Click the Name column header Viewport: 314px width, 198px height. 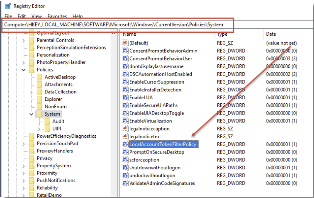click(x=129, y=34)
